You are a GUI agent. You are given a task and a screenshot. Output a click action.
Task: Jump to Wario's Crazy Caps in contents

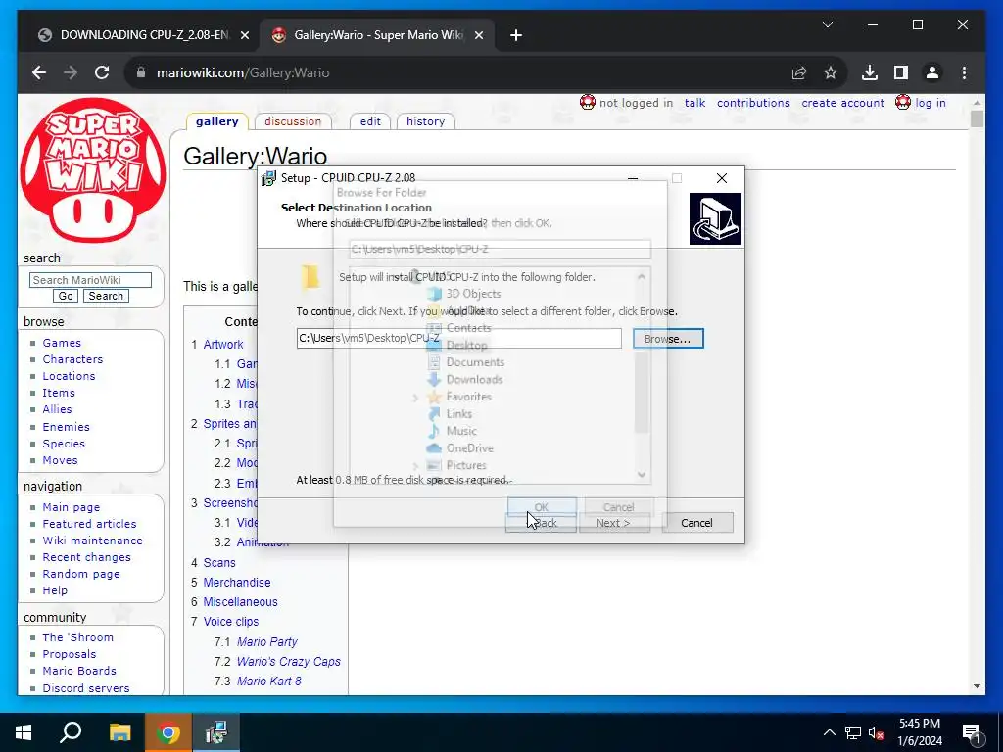coord(289,662)
